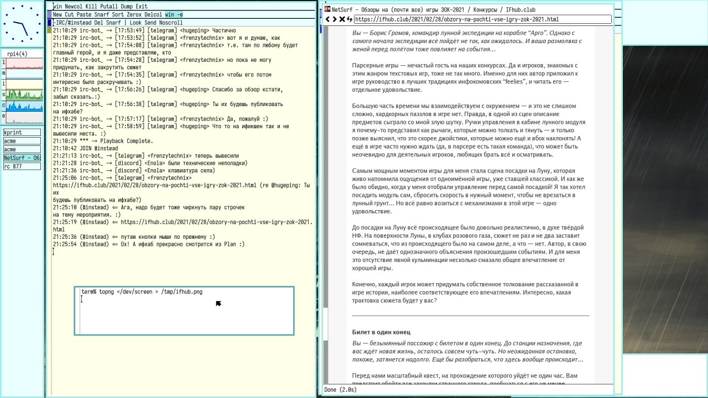Click Exit in acme top tag
This screenshot has height=398, width=708.
pos(142,7)
